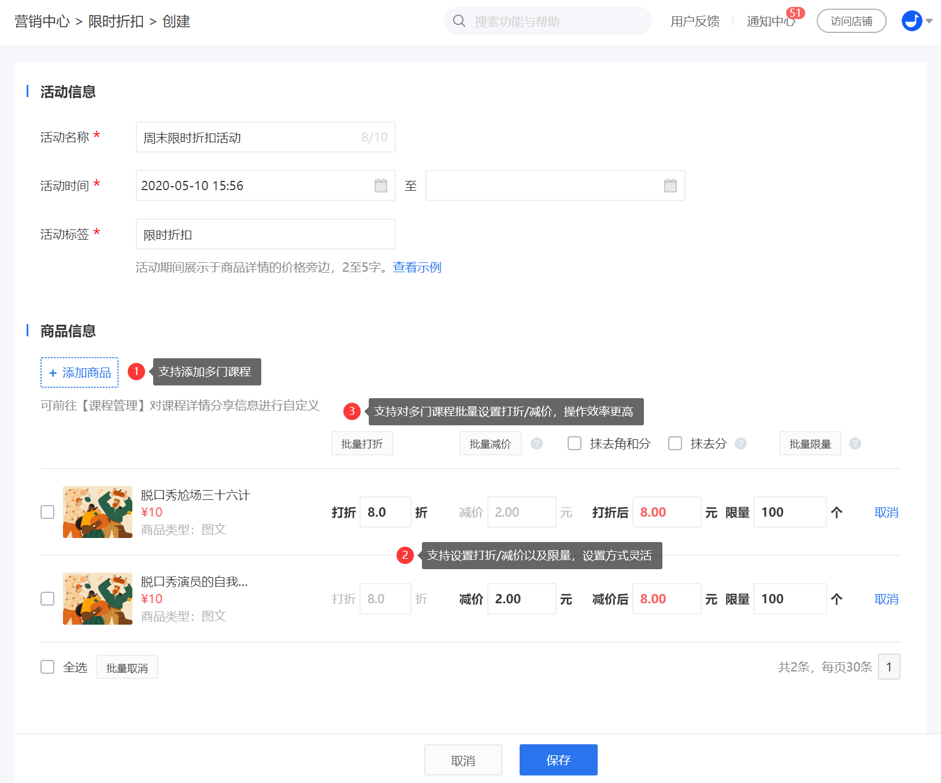Click the 活动名称 input field
The width and height of the screenshot is (941, 783).
click(x=249, y=138)
